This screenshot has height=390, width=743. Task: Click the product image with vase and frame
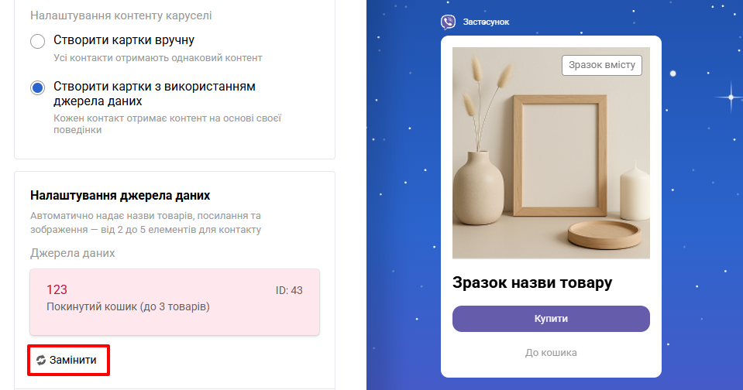click(551, 153)
